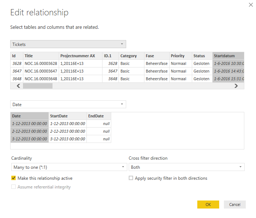256x218 pixels.
Task: Click the scroll left arrow of Tickets preview
Action: [x=19, y=86]
